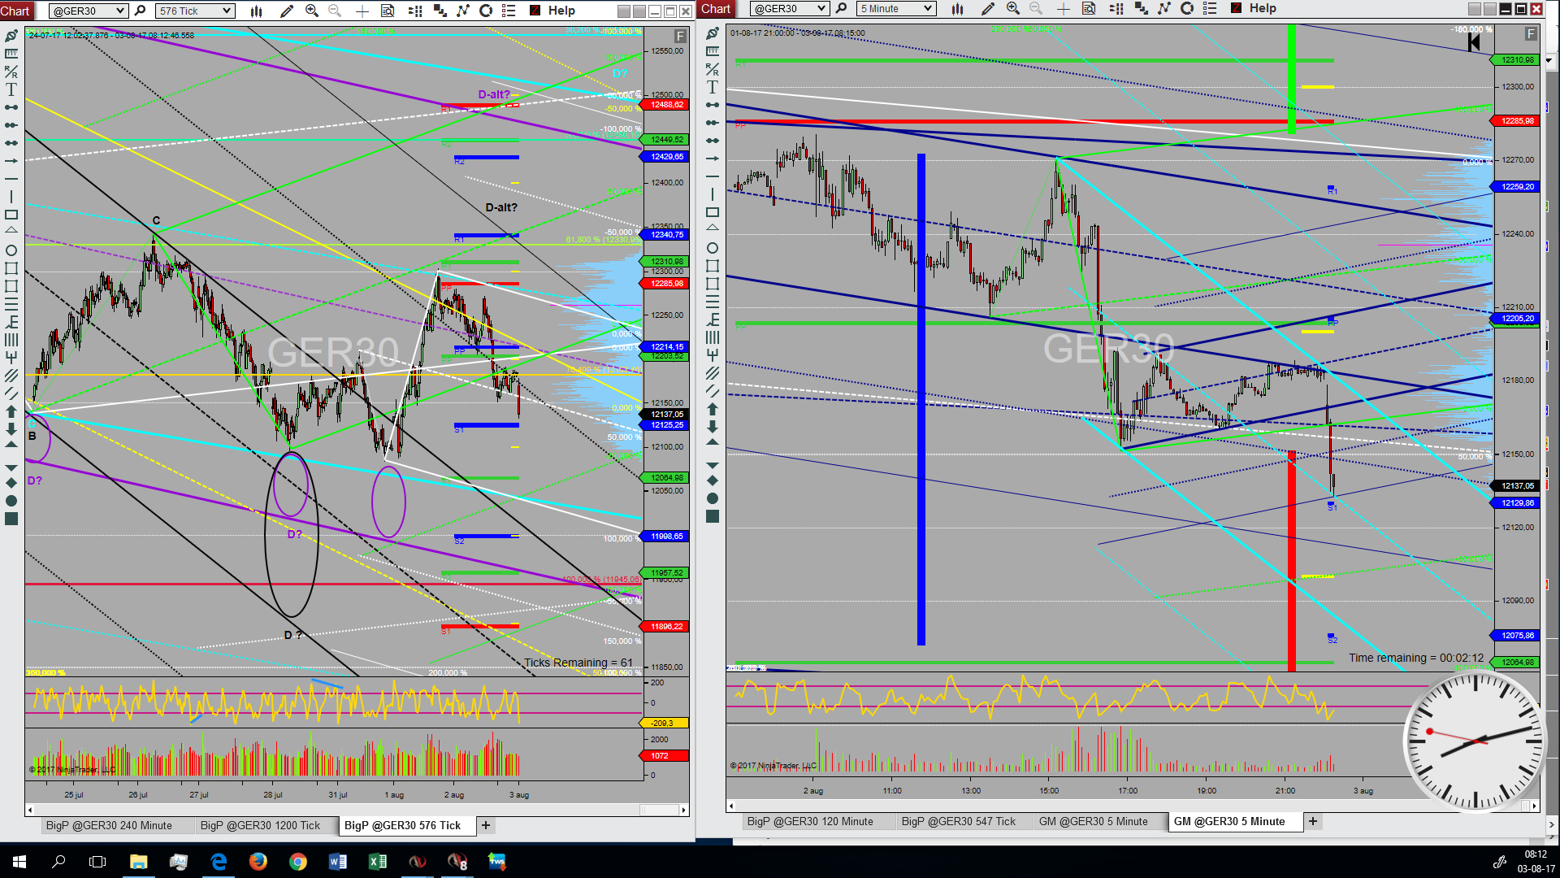Select the ellipse tool in left chart sidebar
The width and height of the screenshot is (1560, 878).
[11, 250]
